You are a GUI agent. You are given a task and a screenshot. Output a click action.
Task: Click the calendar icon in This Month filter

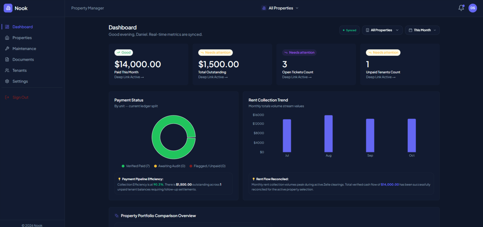click(x=410, y=30)
